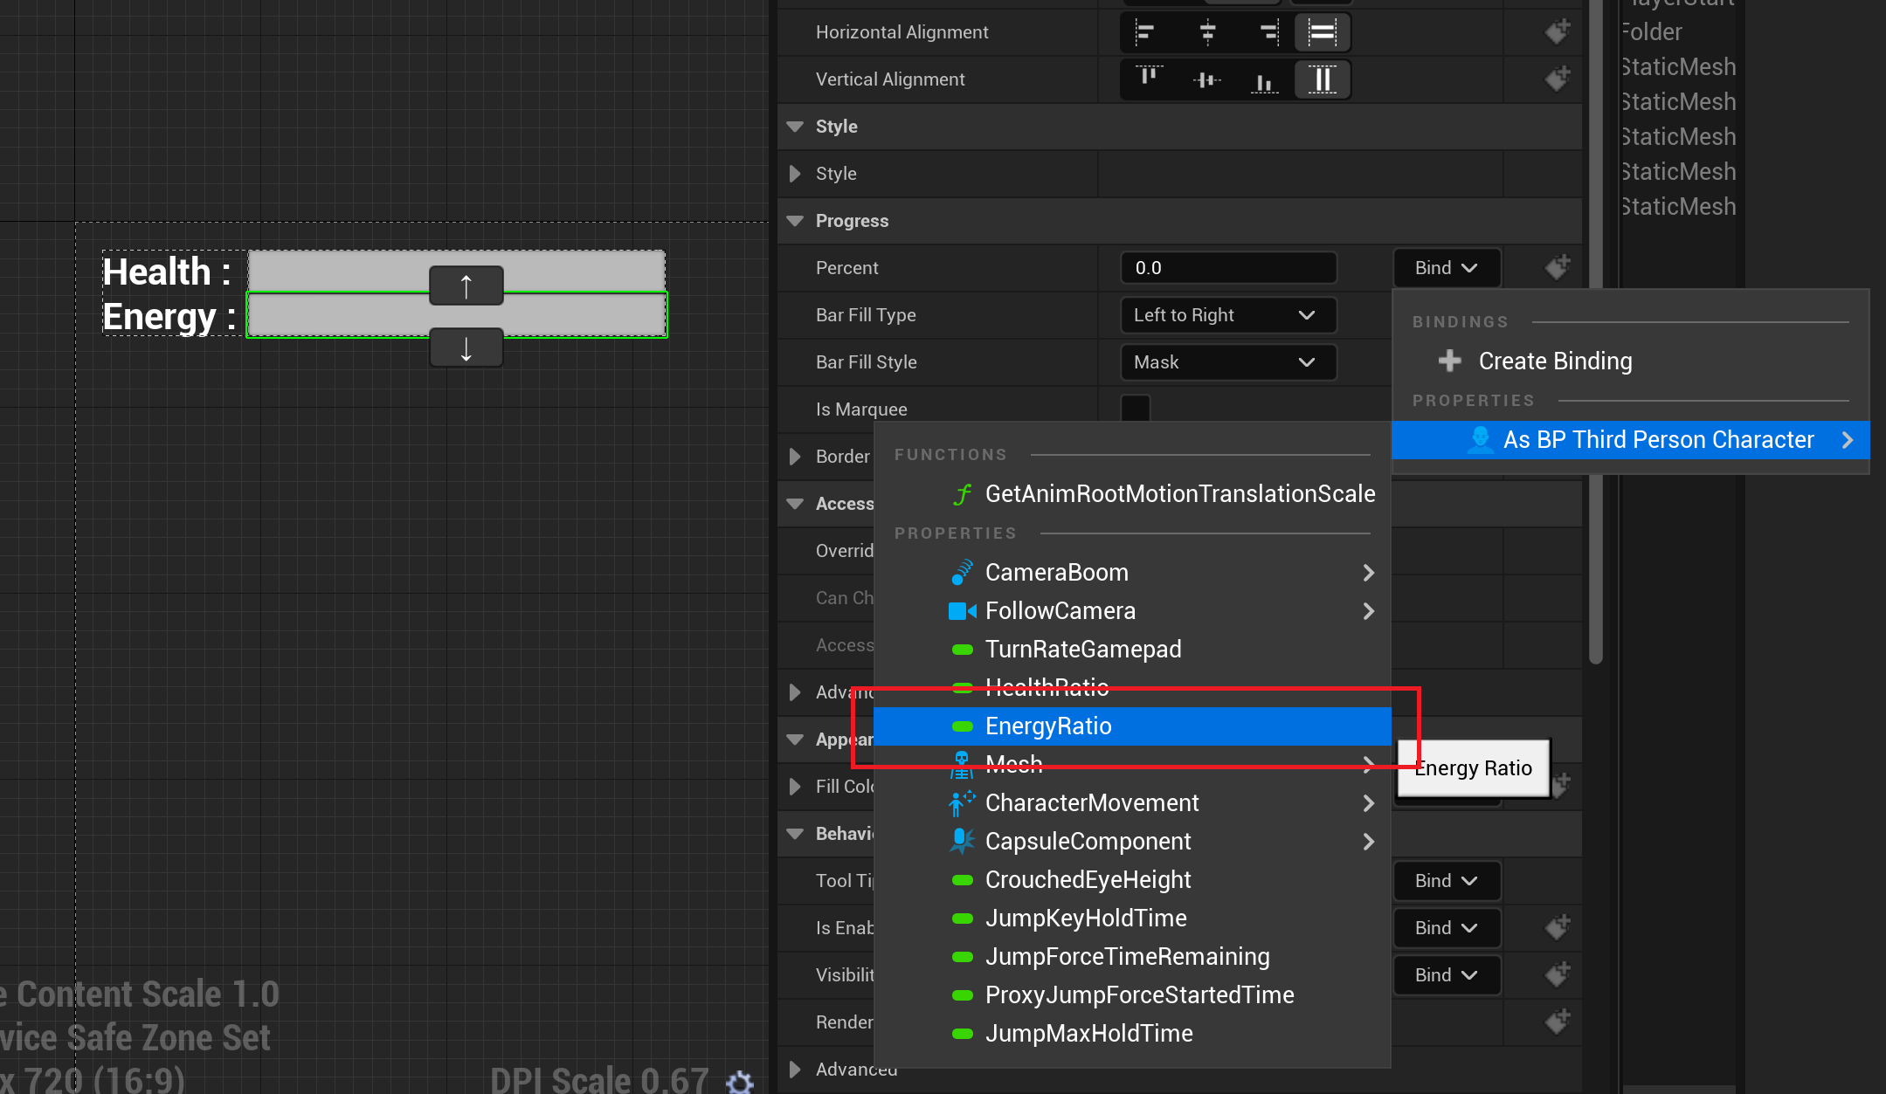Open DPI Scale settings gear

tap(740, 1082)
